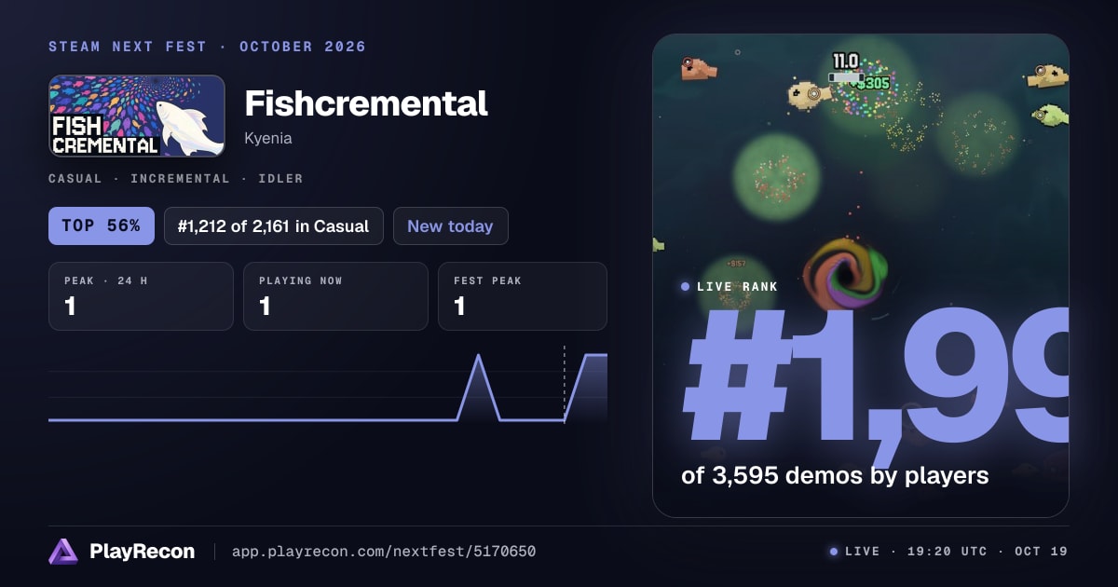Click 'of 3,595 demos by players' text
1118x587 pixels.
coord(835,475)
